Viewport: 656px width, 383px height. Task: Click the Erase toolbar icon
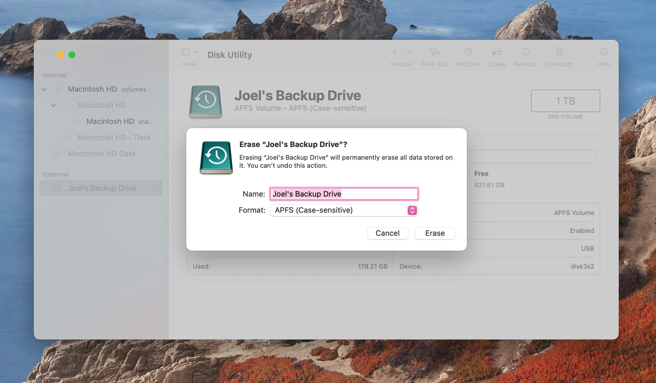[497, 52]
